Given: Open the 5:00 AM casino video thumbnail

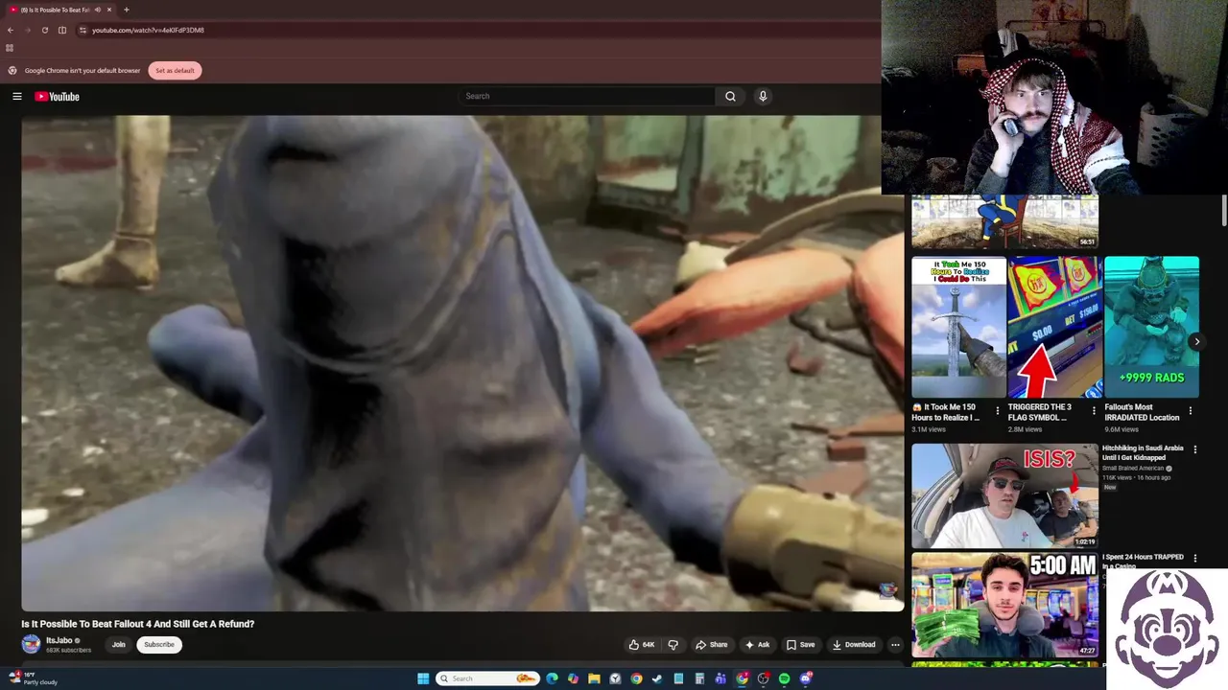Looking at the screenshot, I should tap(1004, 605).
